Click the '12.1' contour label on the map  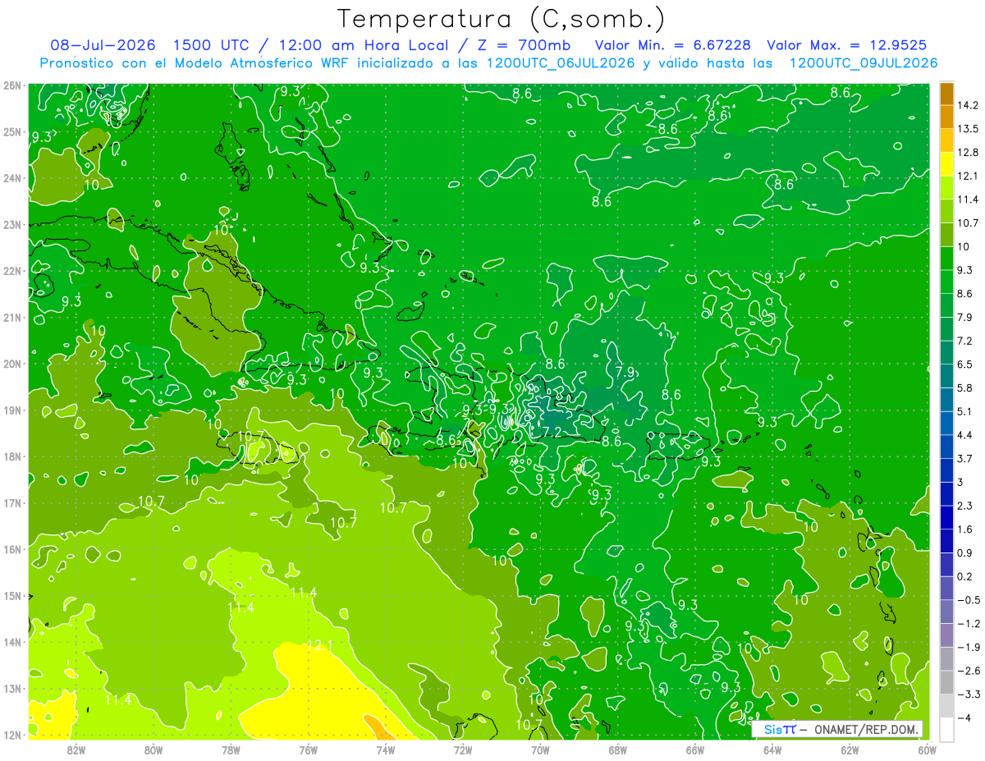tap(319, 646)
